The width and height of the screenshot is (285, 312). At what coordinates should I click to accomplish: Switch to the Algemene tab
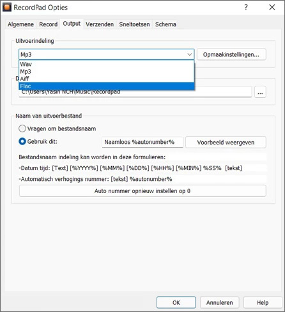[x=20, y=24]
